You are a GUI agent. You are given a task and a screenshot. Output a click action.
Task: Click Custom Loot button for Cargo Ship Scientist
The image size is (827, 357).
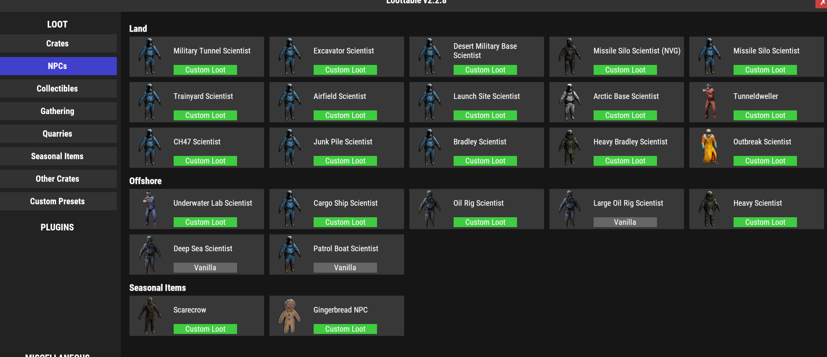pos(345,222)
